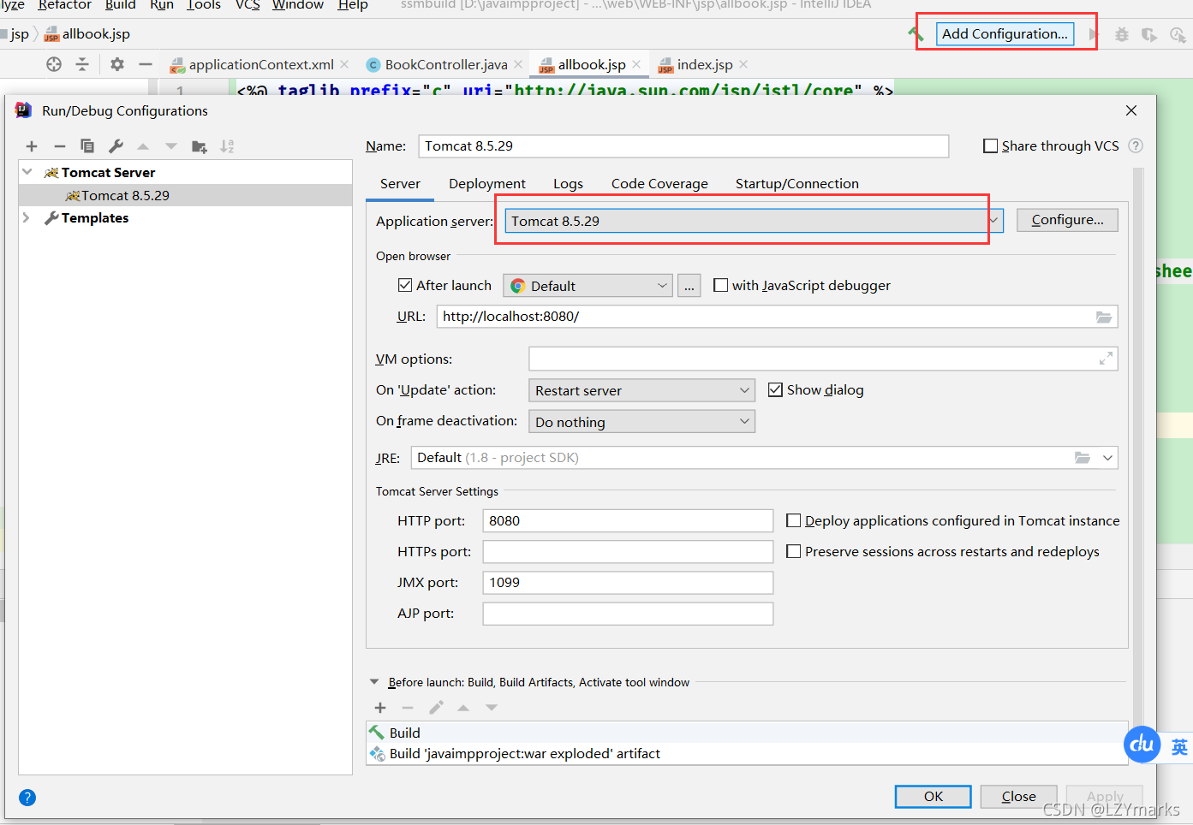Open index.jsp editor tab

point(704,64)
